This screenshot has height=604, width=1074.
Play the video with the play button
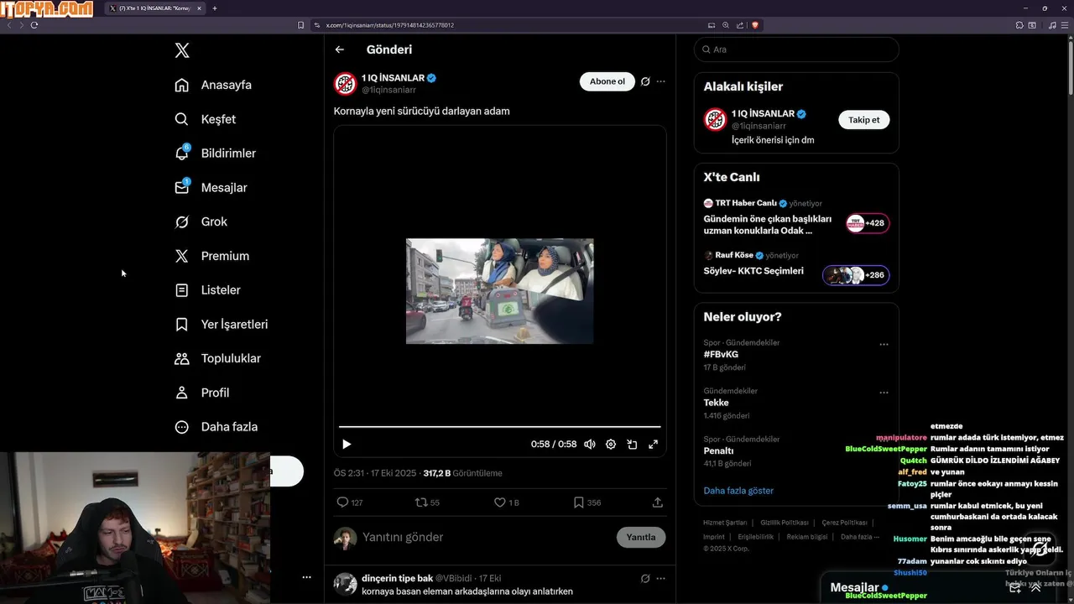point(347,445)
